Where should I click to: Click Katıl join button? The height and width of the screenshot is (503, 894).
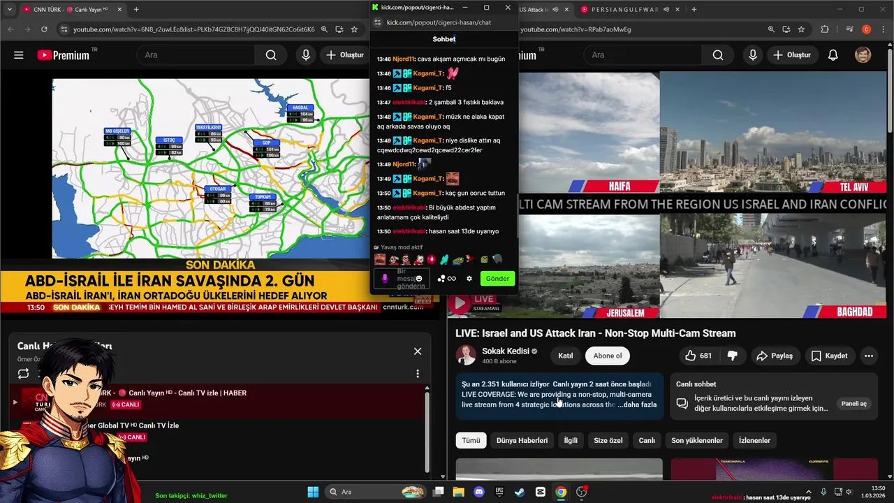tap(566, 356)
